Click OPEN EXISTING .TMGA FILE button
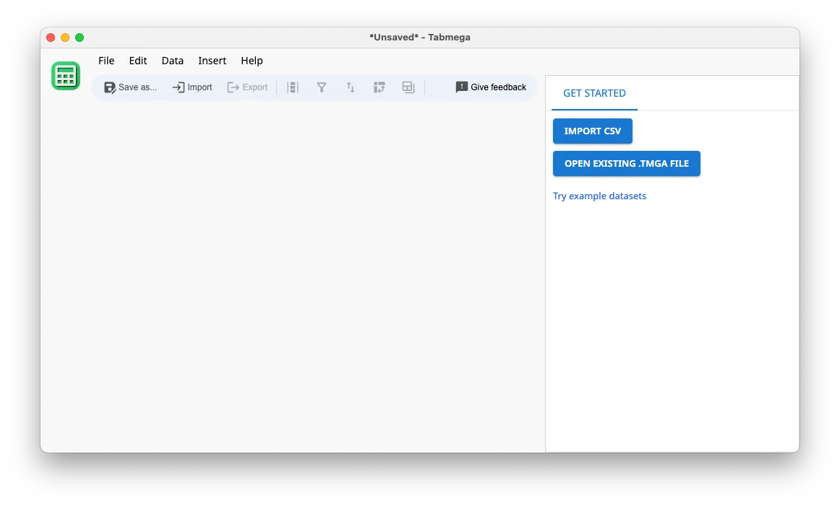Screen dimensions: 840x506 [x=626, y=163]
